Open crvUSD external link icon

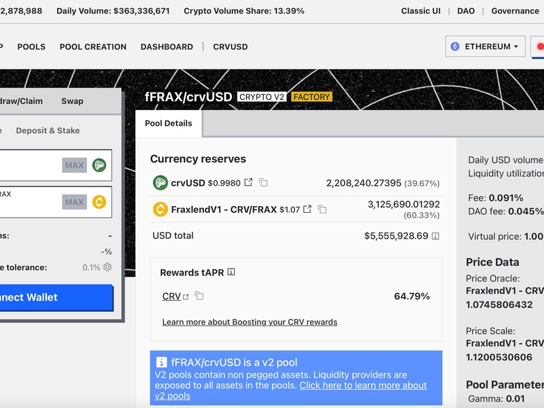248,182
